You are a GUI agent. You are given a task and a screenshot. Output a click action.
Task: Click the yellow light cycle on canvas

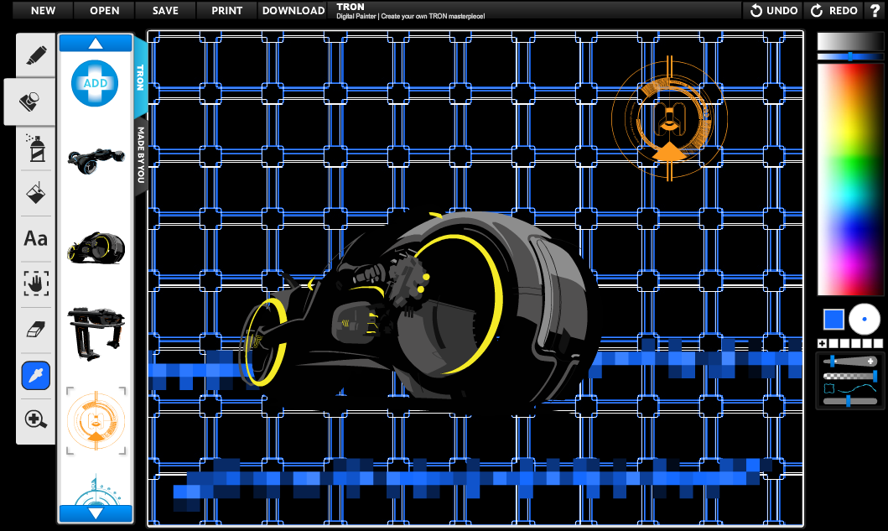[419, 309]
